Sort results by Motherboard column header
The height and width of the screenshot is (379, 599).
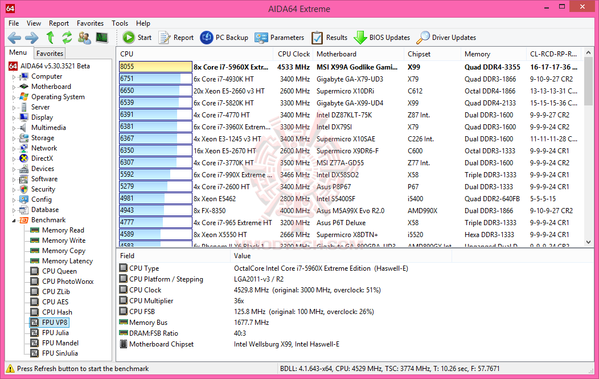(x=358, y=54)
